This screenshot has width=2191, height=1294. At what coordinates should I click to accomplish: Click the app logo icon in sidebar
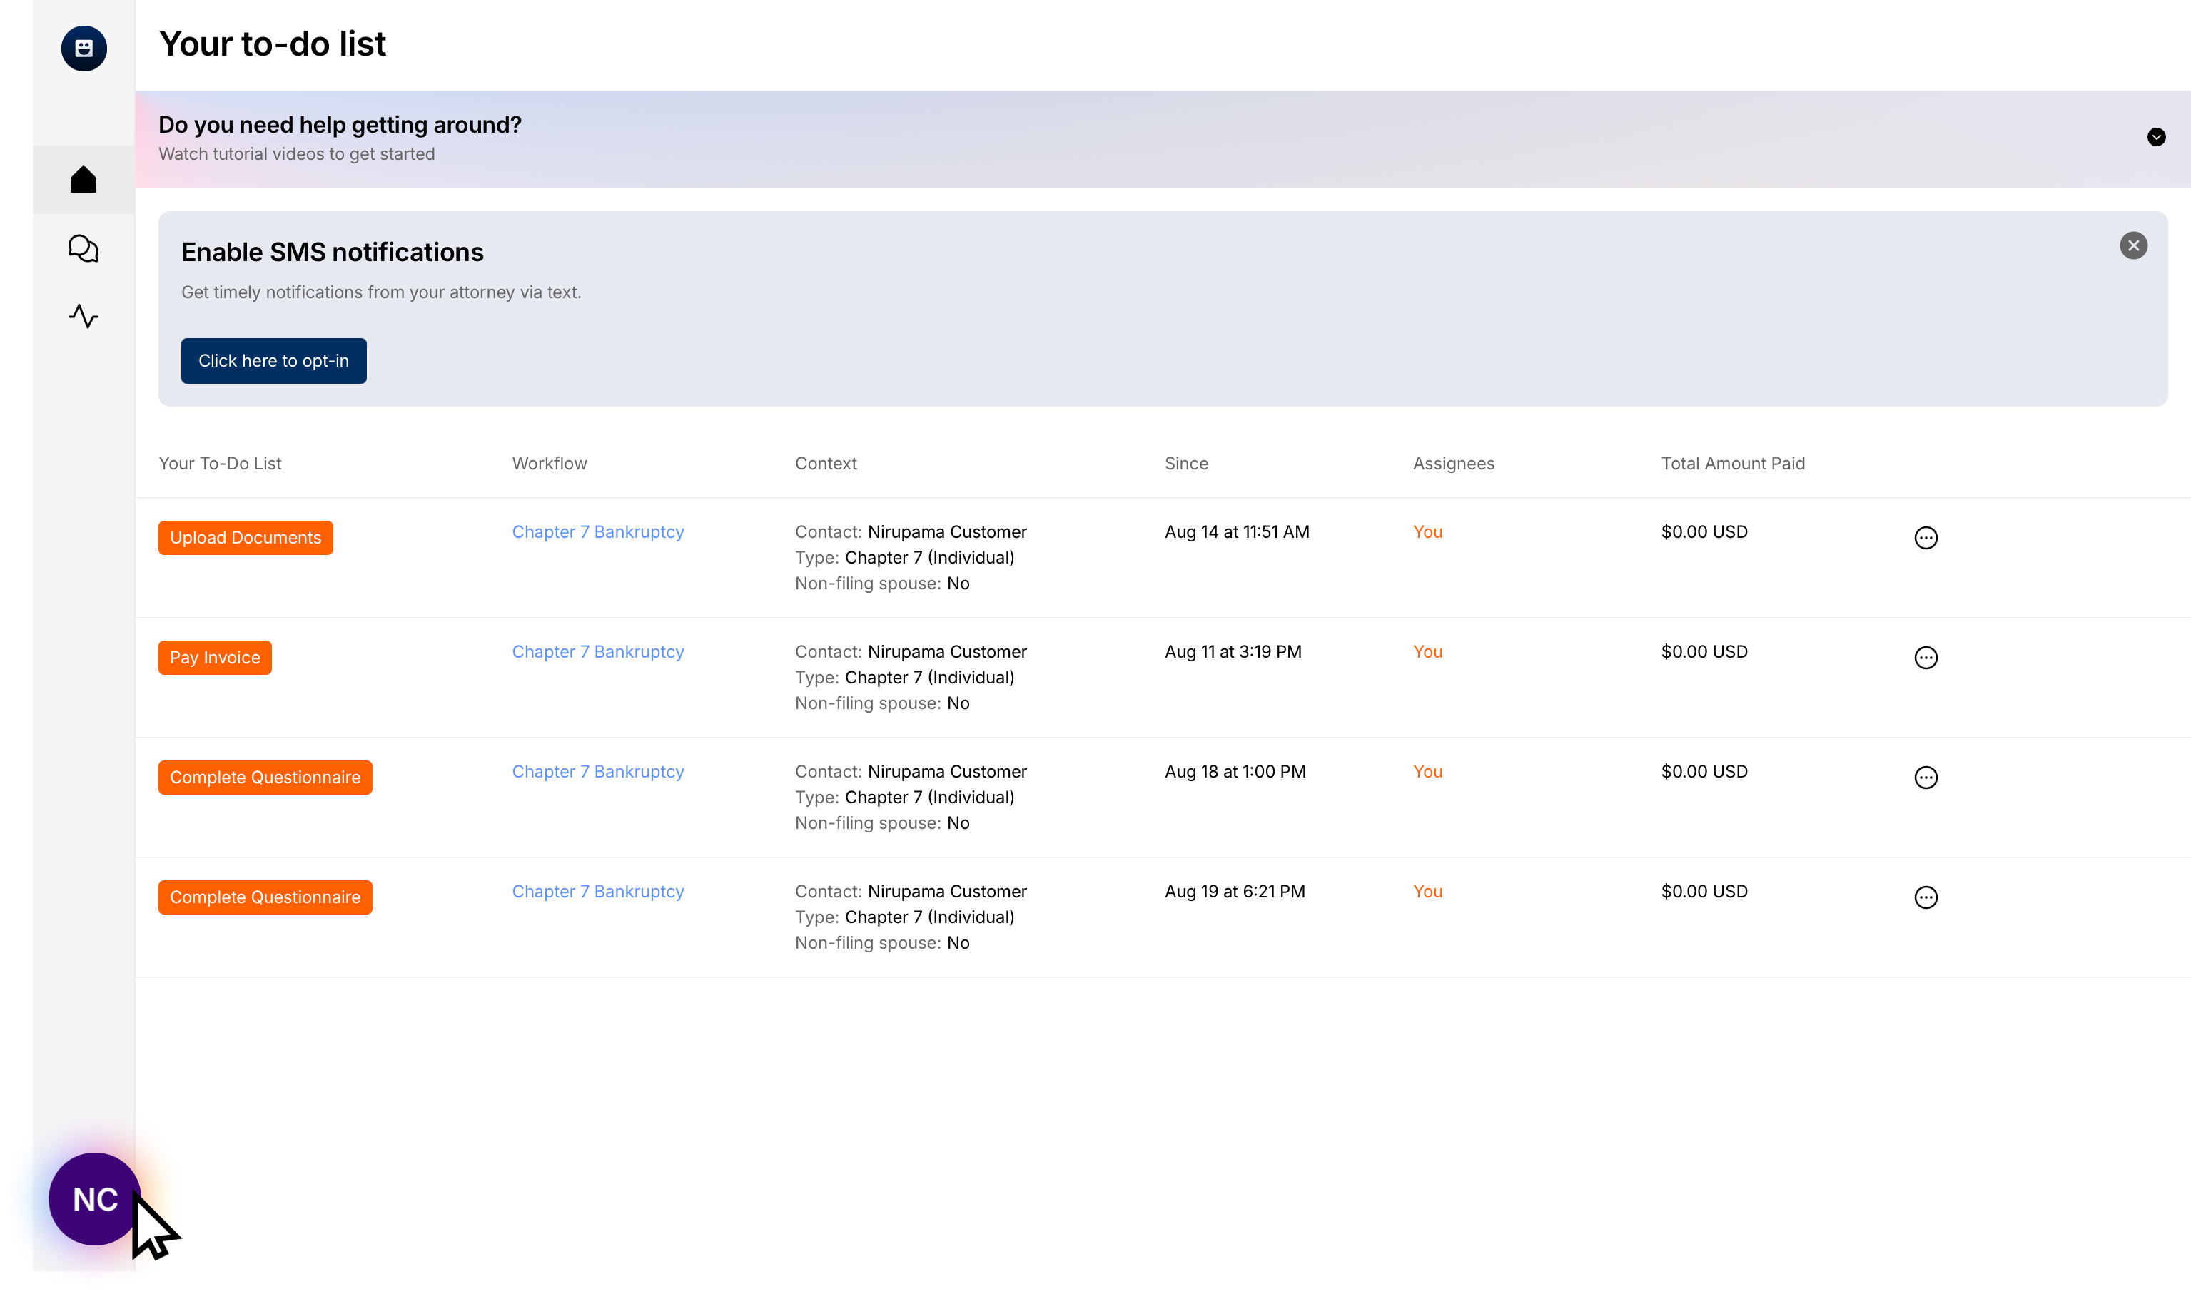84,49
